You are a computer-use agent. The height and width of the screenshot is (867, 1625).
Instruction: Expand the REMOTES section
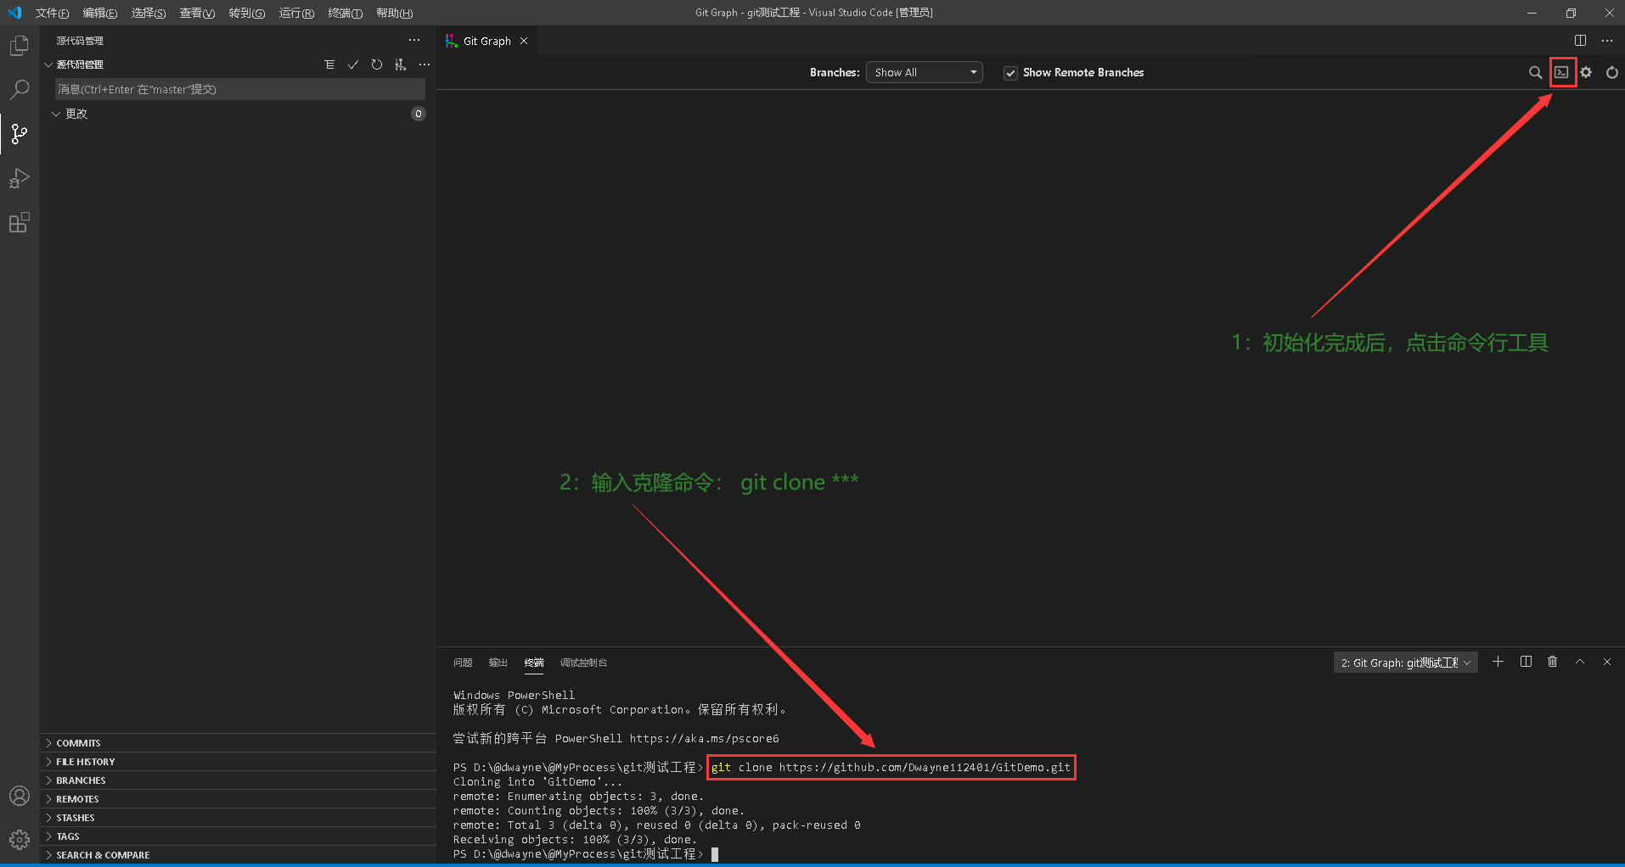point(238,799)
